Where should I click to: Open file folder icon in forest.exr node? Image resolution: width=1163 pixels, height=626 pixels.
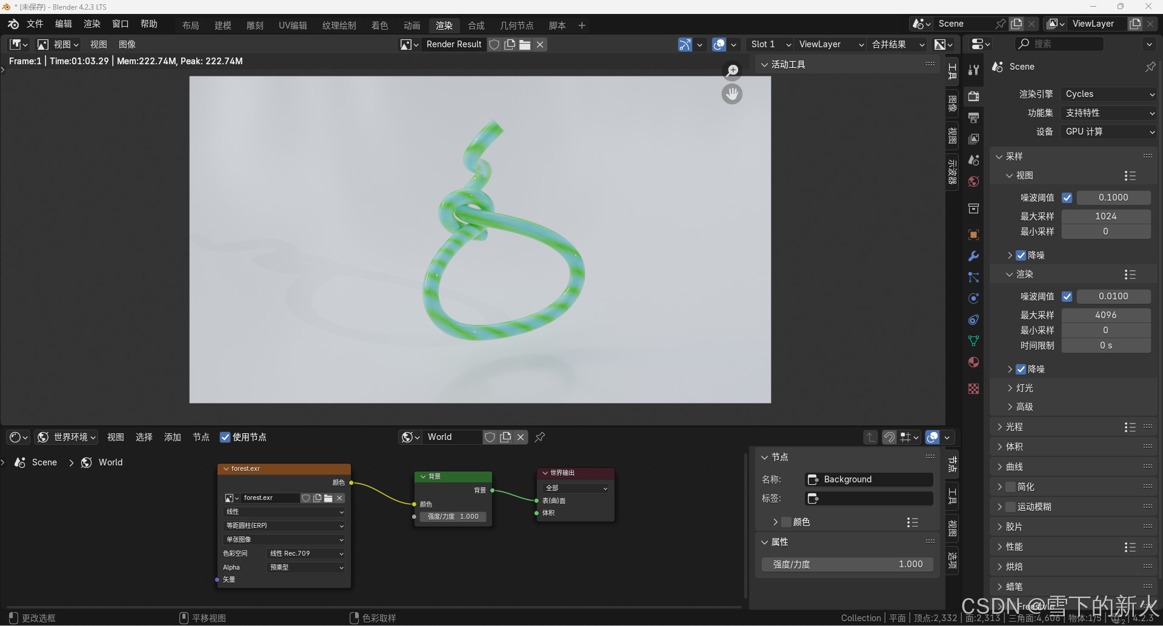pyautogui.click(x=328, y=498)
